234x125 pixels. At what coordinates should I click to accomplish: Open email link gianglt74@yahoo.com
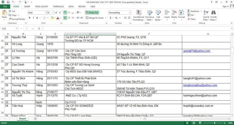197,51
